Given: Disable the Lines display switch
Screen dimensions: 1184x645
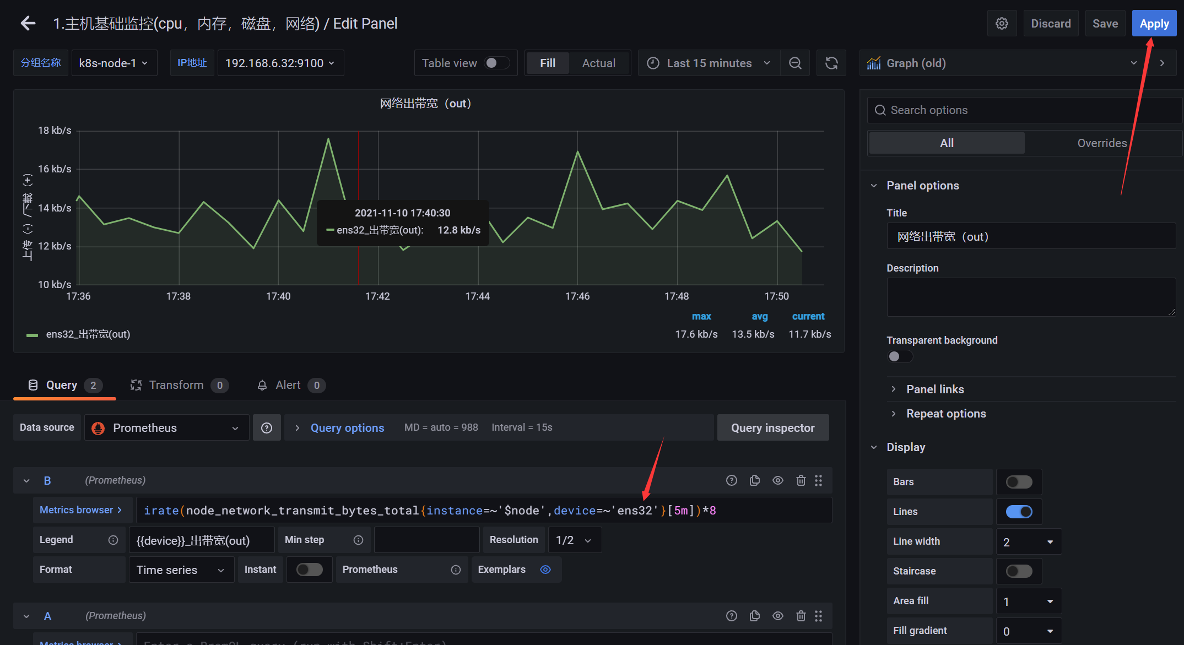Looking at the screenshot, I should click(x=1019, y=512).
